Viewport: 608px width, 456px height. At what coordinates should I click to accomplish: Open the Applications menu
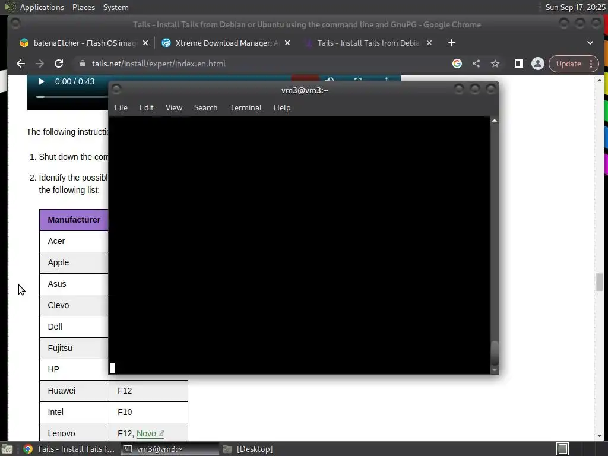(42, 7)
